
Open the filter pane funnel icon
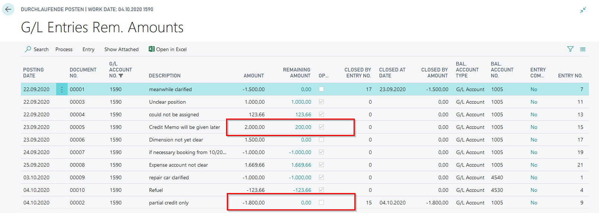pos(570,49)
